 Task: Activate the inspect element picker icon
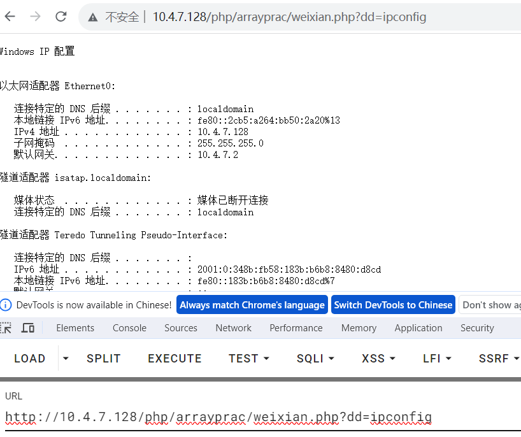coord(6,328)
